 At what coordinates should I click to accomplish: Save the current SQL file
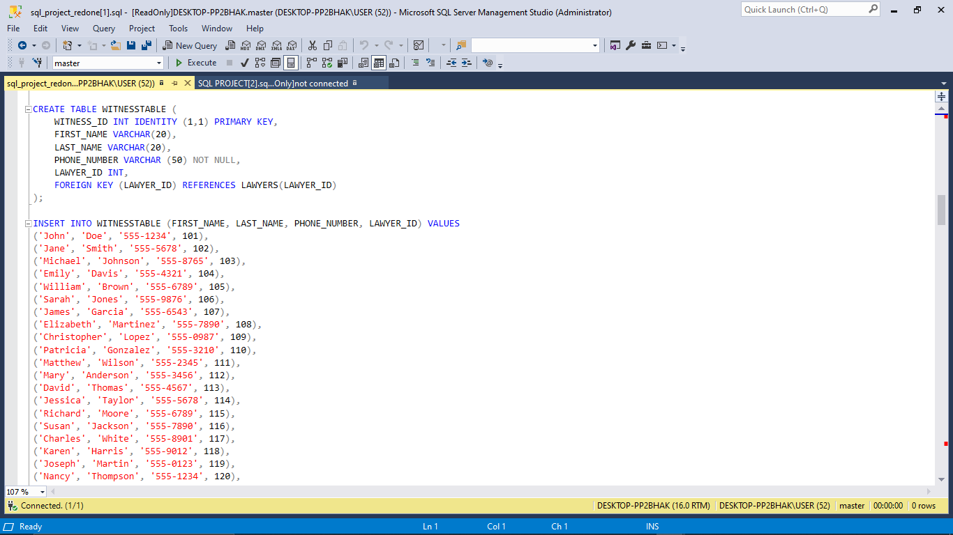tap(131, 45)
